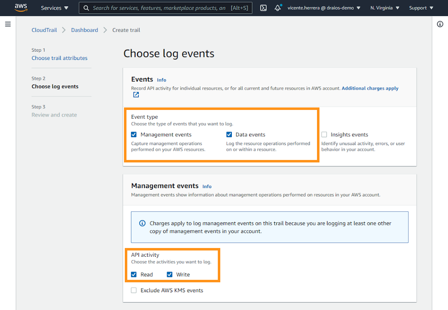448x310 pixels.
Task: Open the hamburger side navigation menu
Action: [8, 24]
